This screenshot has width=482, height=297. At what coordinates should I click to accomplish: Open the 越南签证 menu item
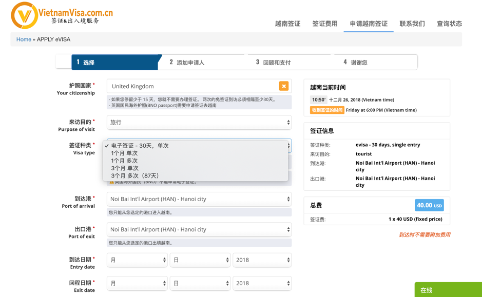coord(287,24)
